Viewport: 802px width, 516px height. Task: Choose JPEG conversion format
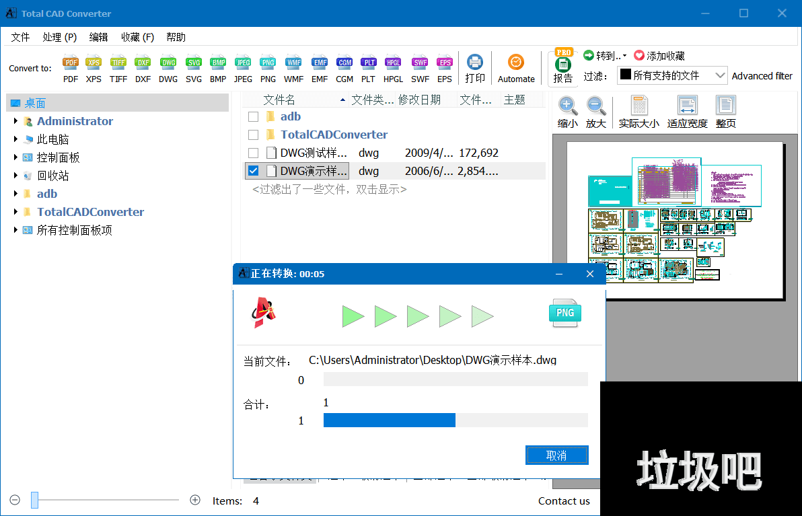[243, 67]
